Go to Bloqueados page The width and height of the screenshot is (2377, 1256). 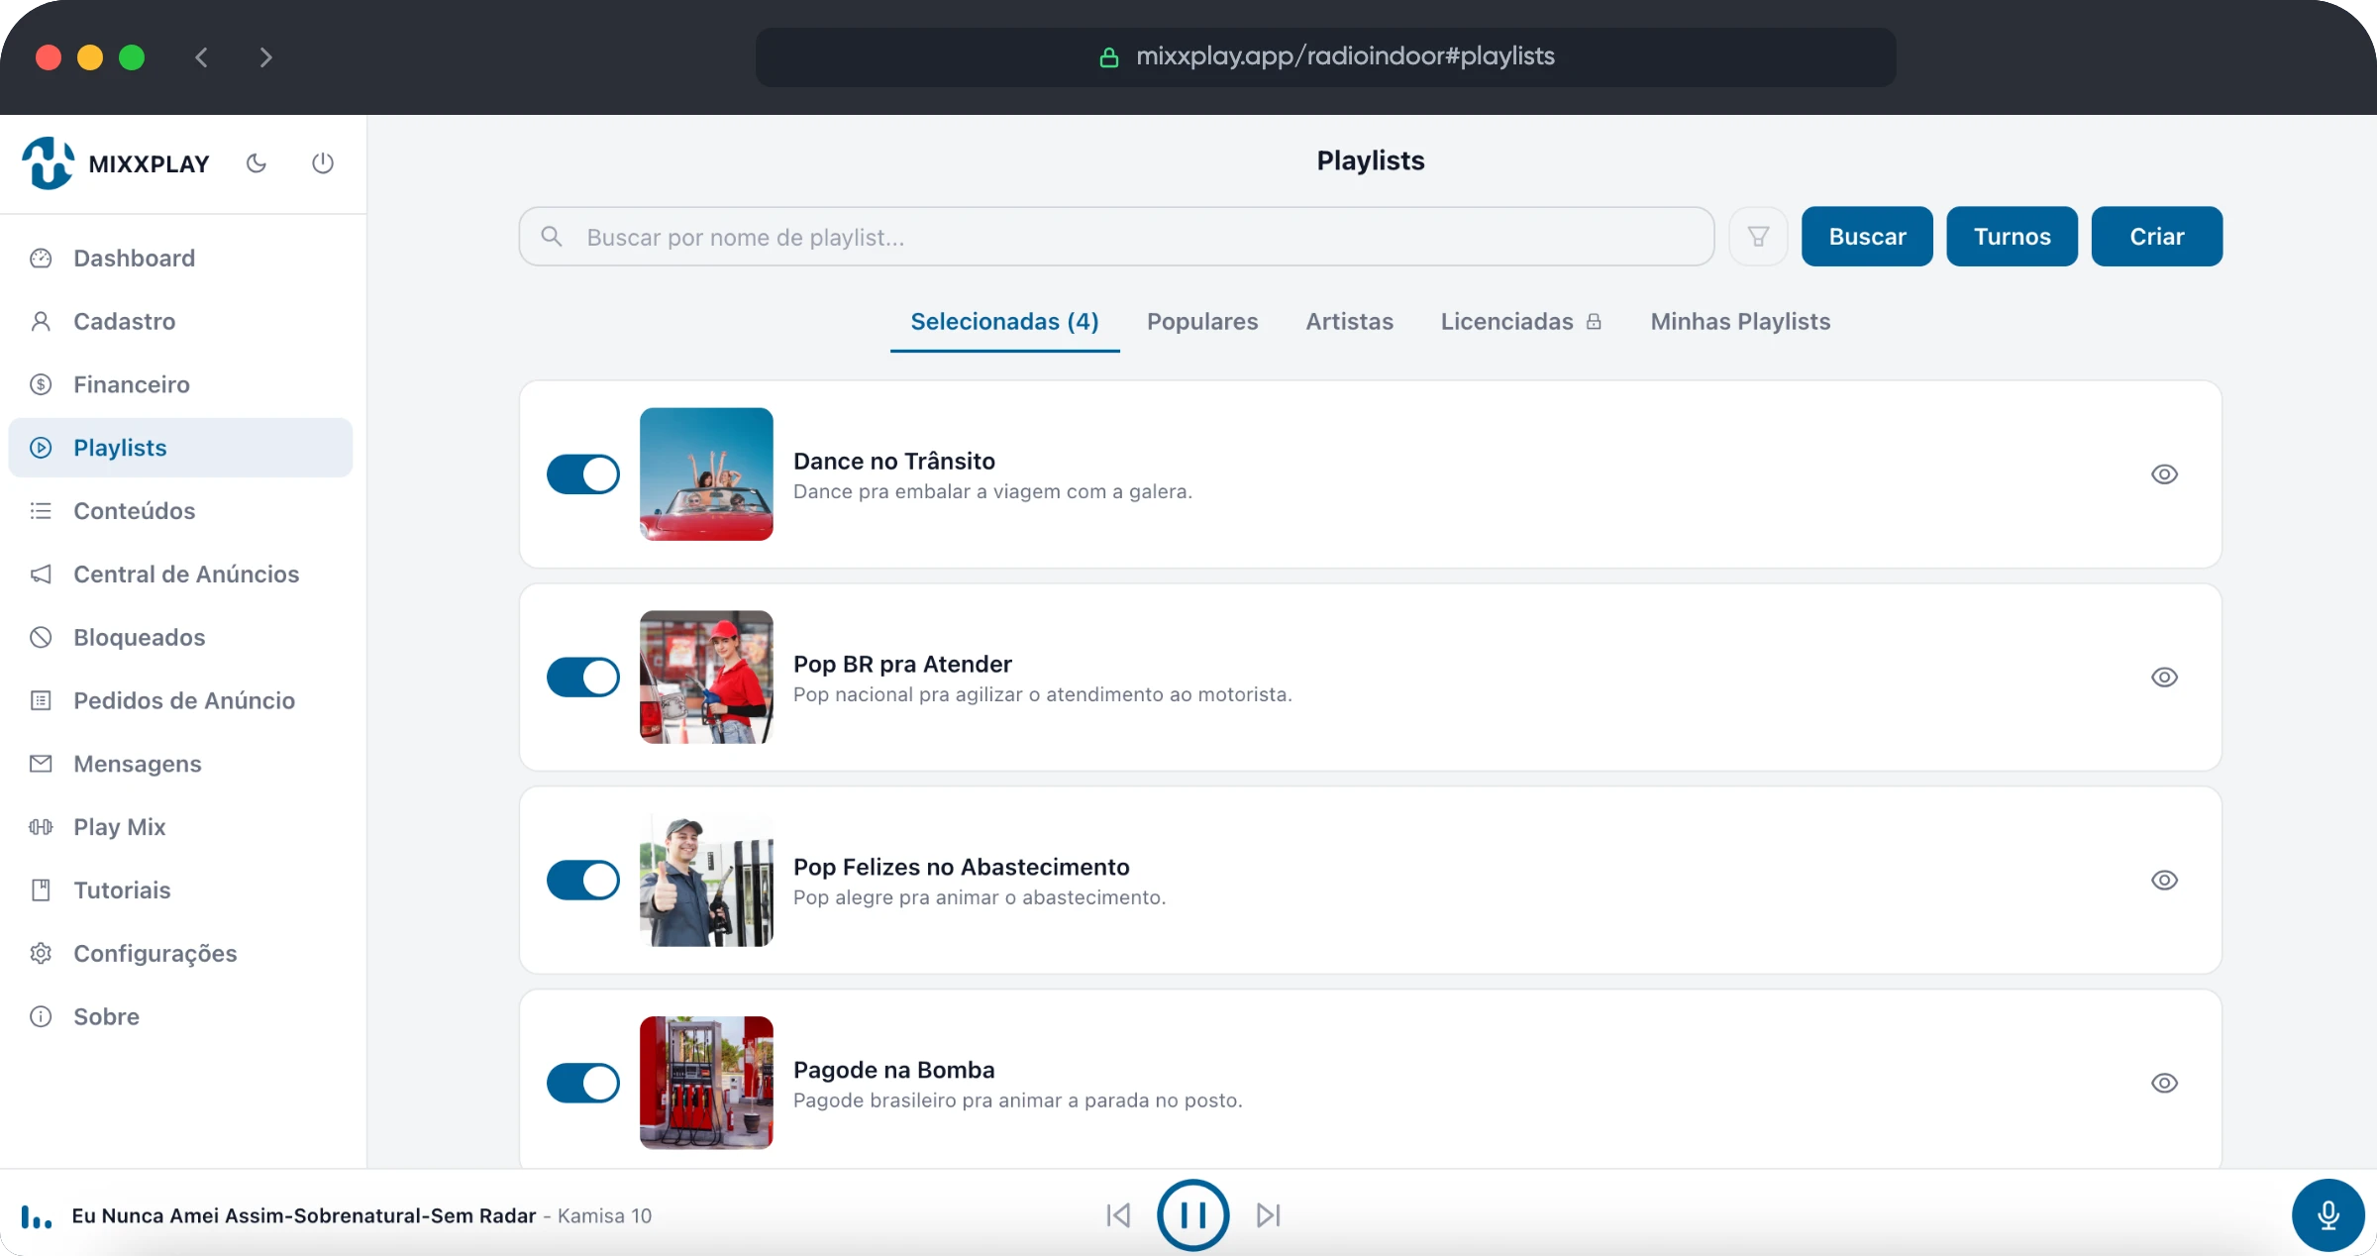[x=180, y=638]
